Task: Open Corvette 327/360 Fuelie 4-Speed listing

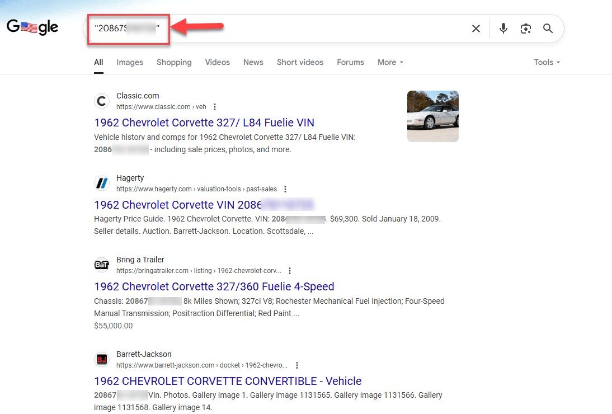Action: [214, 286]
